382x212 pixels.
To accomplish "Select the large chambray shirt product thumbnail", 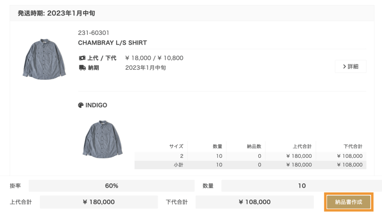I will [44, 59].
